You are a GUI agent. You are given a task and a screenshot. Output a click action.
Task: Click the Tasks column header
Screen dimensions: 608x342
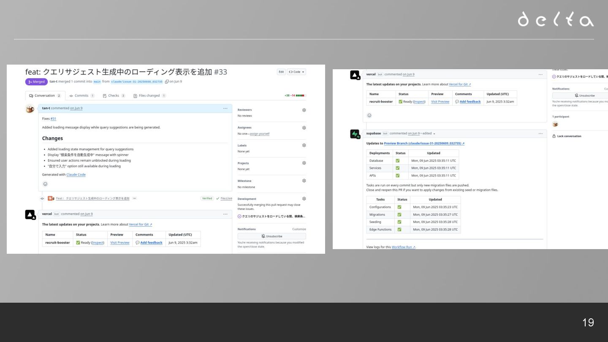point(380,199)
